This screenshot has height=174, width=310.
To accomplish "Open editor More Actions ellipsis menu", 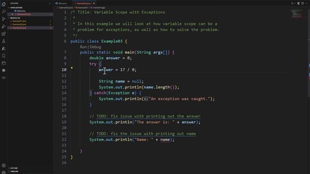I will (x=307, y=3).
